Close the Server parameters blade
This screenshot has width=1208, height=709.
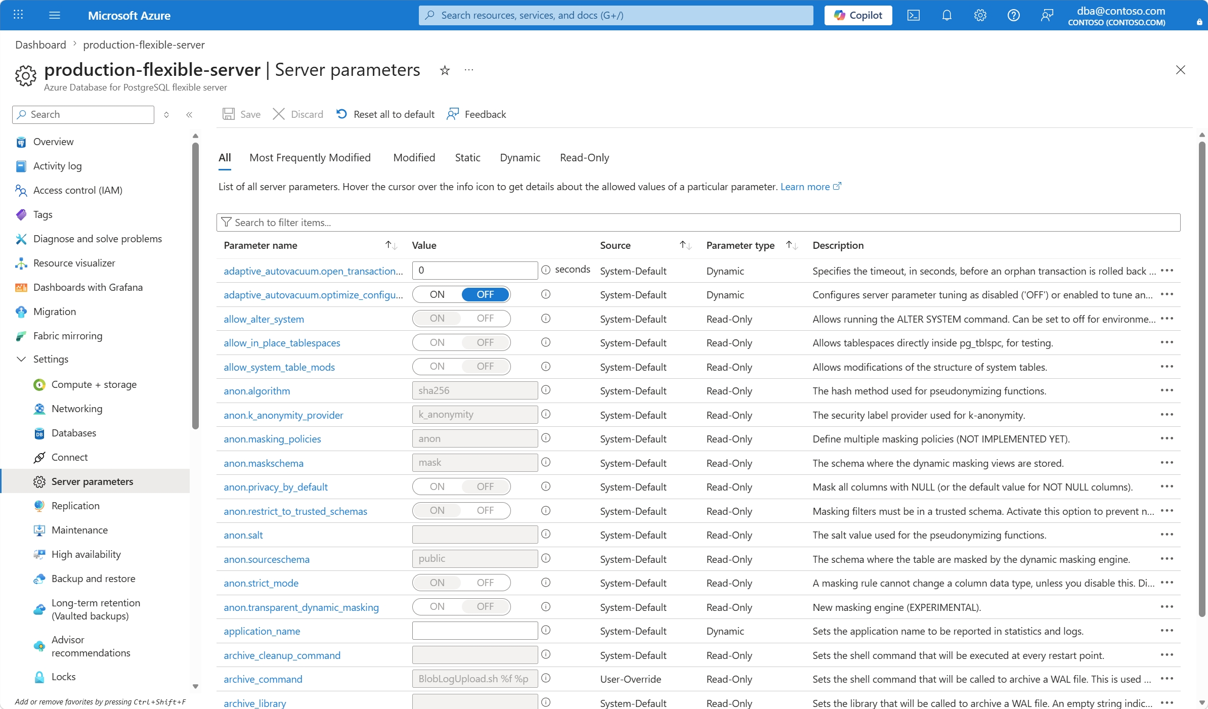coord(1181,70)
